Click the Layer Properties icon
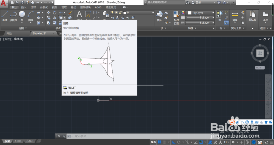This screenshot has height=145, width=274. click(x=105, y=14)
